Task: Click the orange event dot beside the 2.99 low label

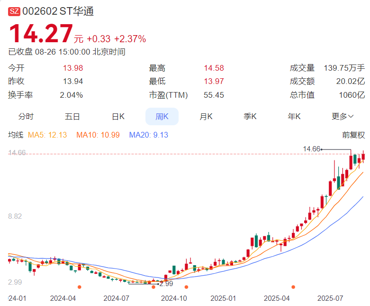Action: coord(153,287)
